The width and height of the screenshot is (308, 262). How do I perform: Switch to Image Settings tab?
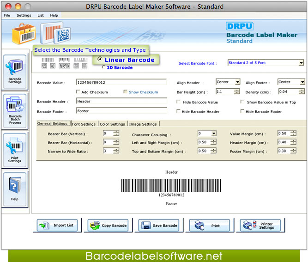pyautogui.click(x=143, y=124)
